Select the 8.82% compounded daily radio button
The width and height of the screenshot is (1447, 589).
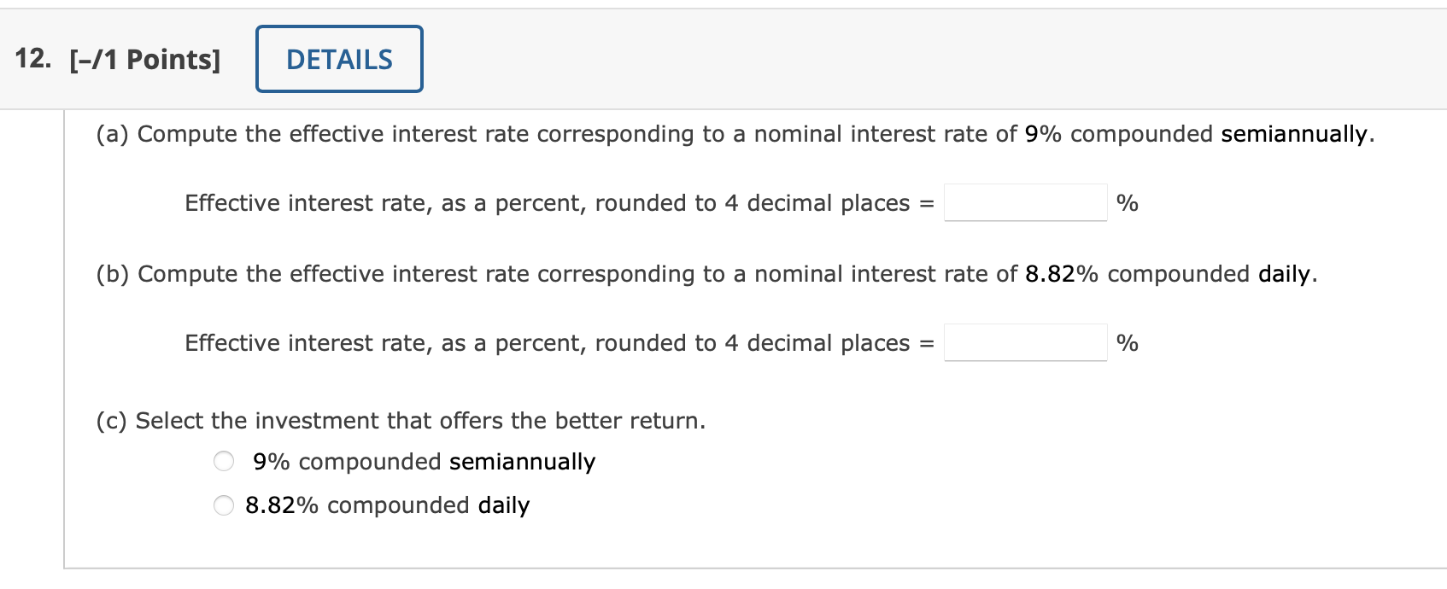[x=224, y=505]
